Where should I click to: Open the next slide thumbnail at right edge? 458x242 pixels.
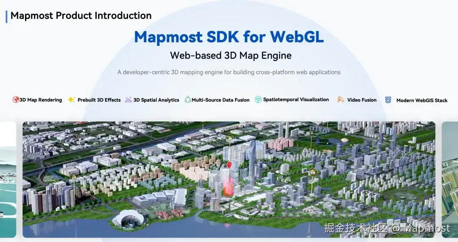click(x=450, y=180)
